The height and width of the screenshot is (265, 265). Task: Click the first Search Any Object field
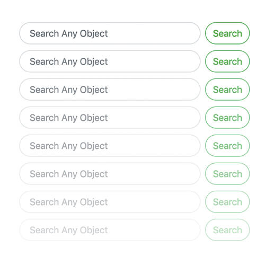[x=110, y=33]
